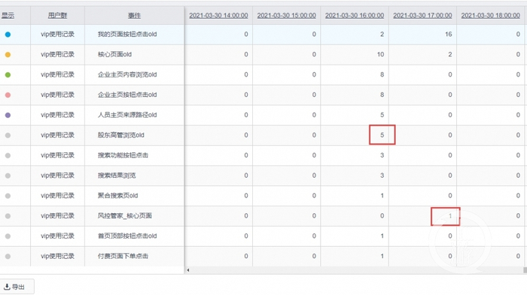Enable gray display dot for 聚合搜索页old
The image size is (527, 295).
(8, 196)
